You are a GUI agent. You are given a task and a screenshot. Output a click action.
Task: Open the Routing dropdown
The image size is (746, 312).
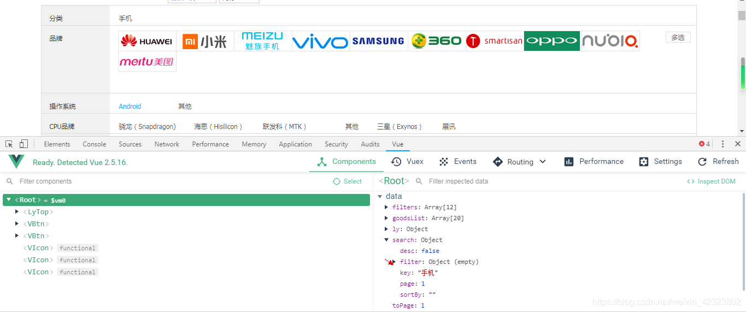pyautogui.click(x=519, y=162)
